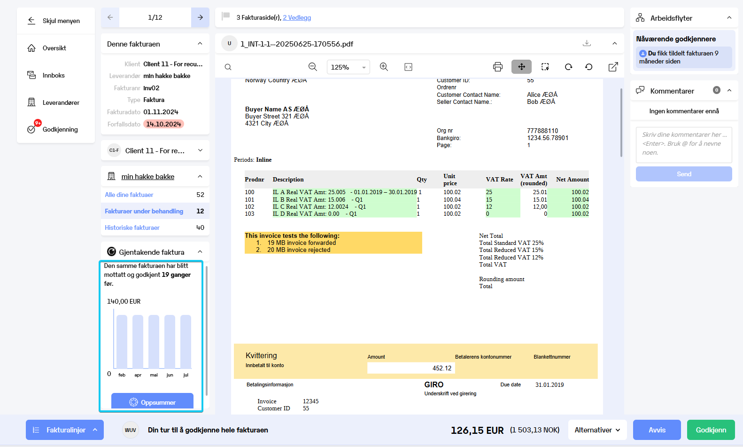This screenshot has width=743, height=447.
Task: Open invoice PDF in new window
Action: point(613,67)
